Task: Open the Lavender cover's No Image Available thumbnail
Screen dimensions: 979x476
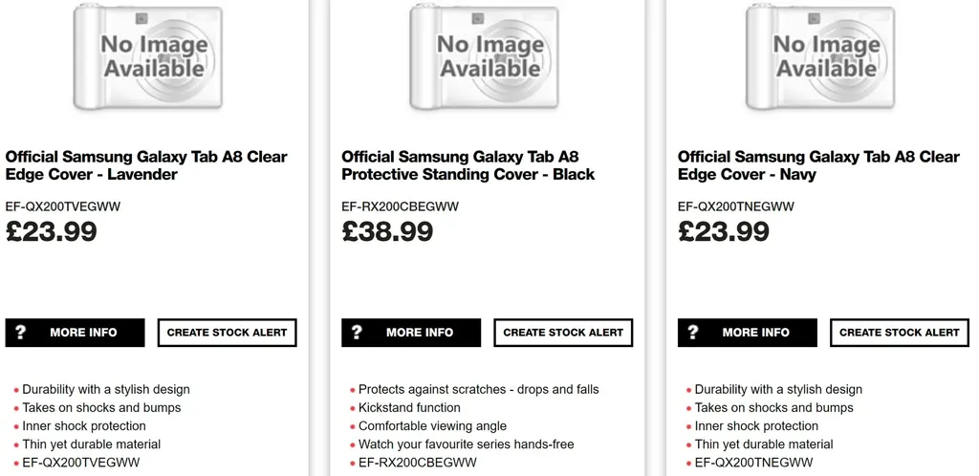Action: [x=155, y=56]
